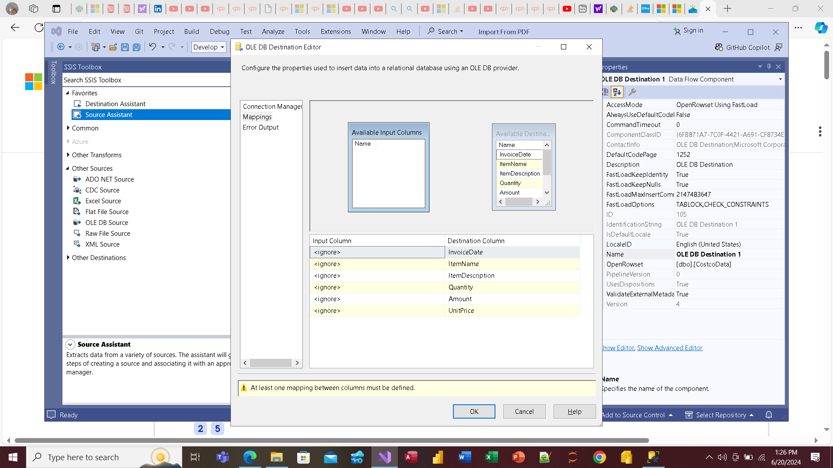Image resolution: width=833 pixels, height=468 pixels.
Task: Toggle Alphabetical sort in Properties panel
Action: point(617,92)
